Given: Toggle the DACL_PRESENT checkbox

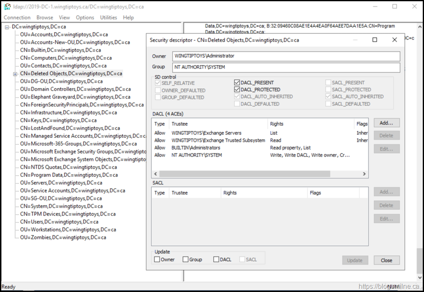Looking at the screenshot, I should click(237, 82).
